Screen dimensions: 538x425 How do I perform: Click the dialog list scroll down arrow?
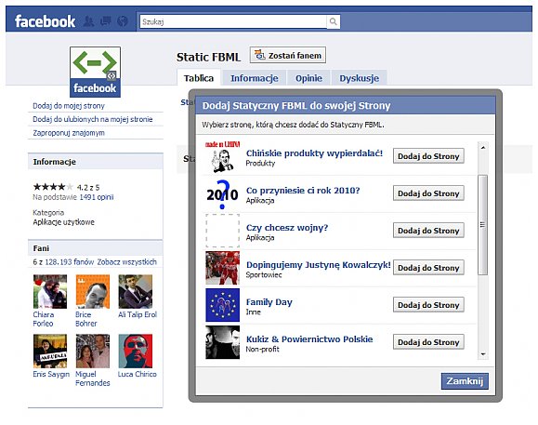click(483, 354)
